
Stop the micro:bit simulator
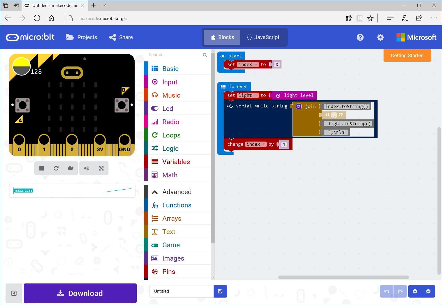[x=41, y=168]
